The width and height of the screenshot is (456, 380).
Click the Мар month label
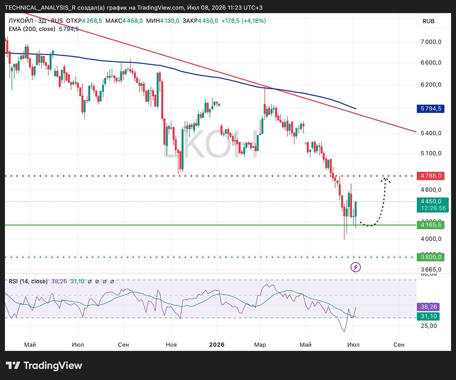(x=260, y=344)
